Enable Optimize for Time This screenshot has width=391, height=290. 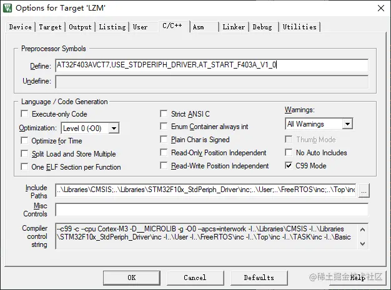coord(24,141)
